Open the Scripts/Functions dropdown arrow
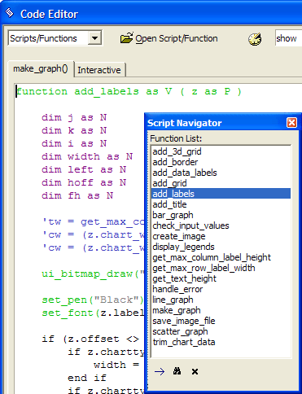Screen dimensions: 302x394 point(94,38)
